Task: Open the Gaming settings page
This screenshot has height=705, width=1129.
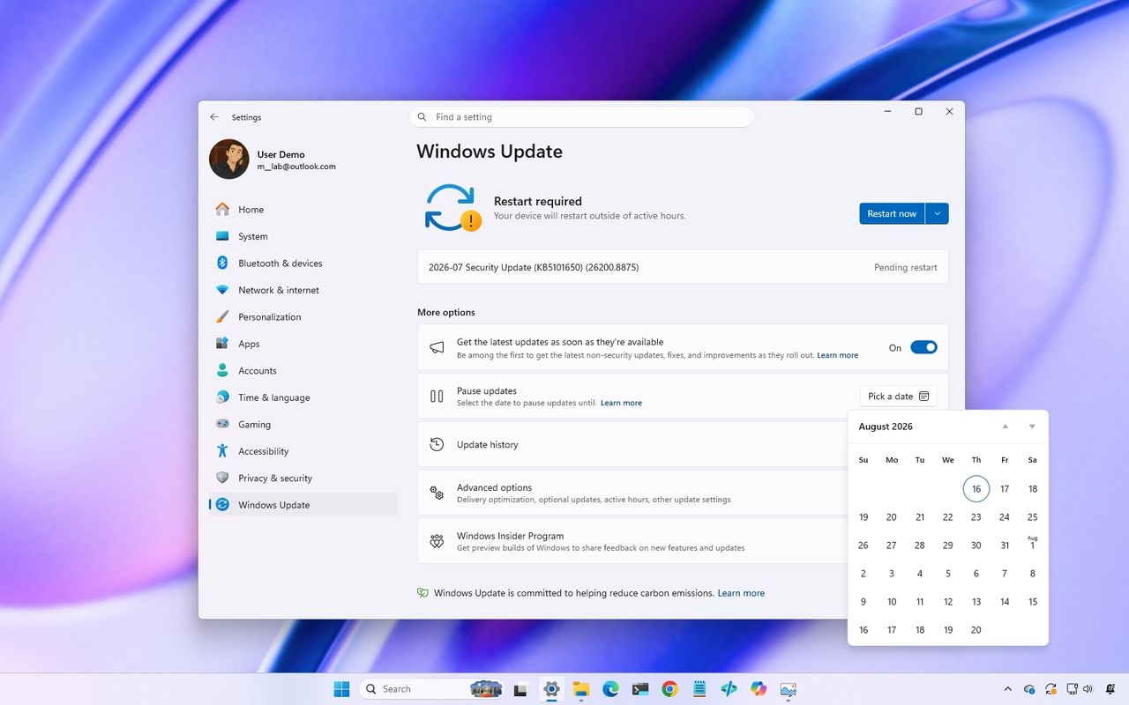Action: click(303, 424)
